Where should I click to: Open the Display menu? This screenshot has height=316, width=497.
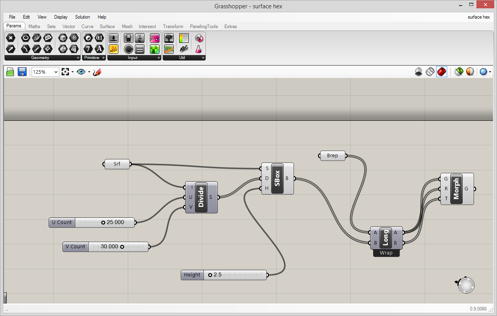click(61, 17)
